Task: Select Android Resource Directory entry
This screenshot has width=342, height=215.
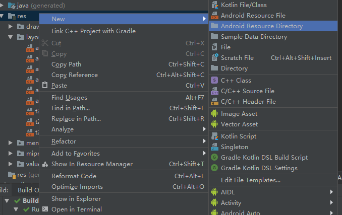Action: tap(273, 26)
